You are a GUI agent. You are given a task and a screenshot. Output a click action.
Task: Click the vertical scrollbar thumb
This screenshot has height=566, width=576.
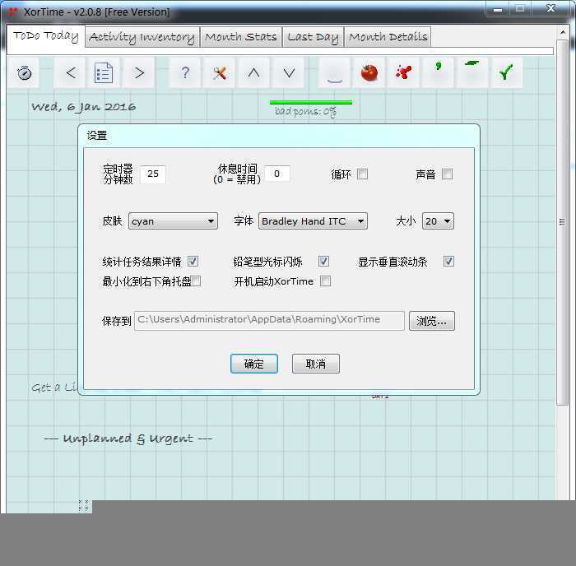(562, 222)
